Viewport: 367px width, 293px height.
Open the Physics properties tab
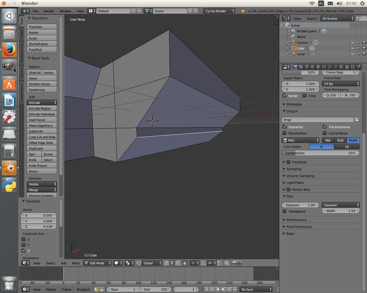coord(358,67)
